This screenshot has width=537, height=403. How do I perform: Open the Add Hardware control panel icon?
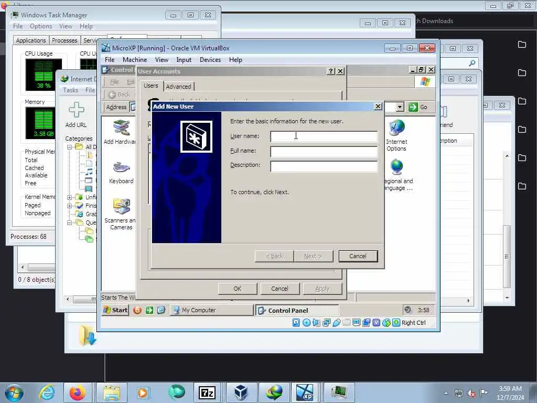click(120, 132)
